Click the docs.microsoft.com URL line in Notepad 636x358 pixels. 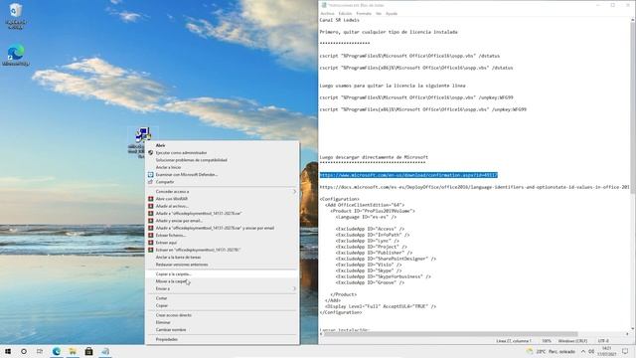coord(475,187)
